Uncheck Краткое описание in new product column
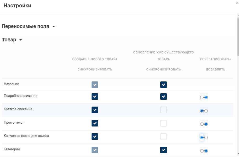239x160 pixels. (95, 110)
